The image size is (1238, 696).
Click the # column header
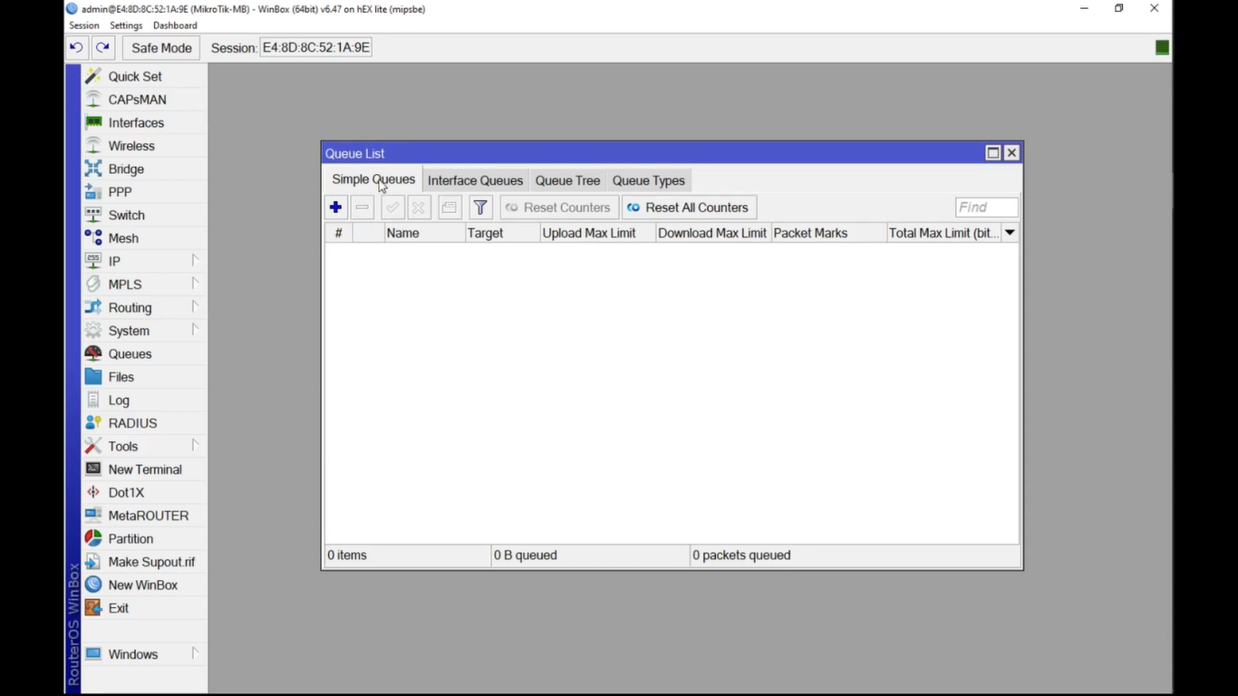338,233
